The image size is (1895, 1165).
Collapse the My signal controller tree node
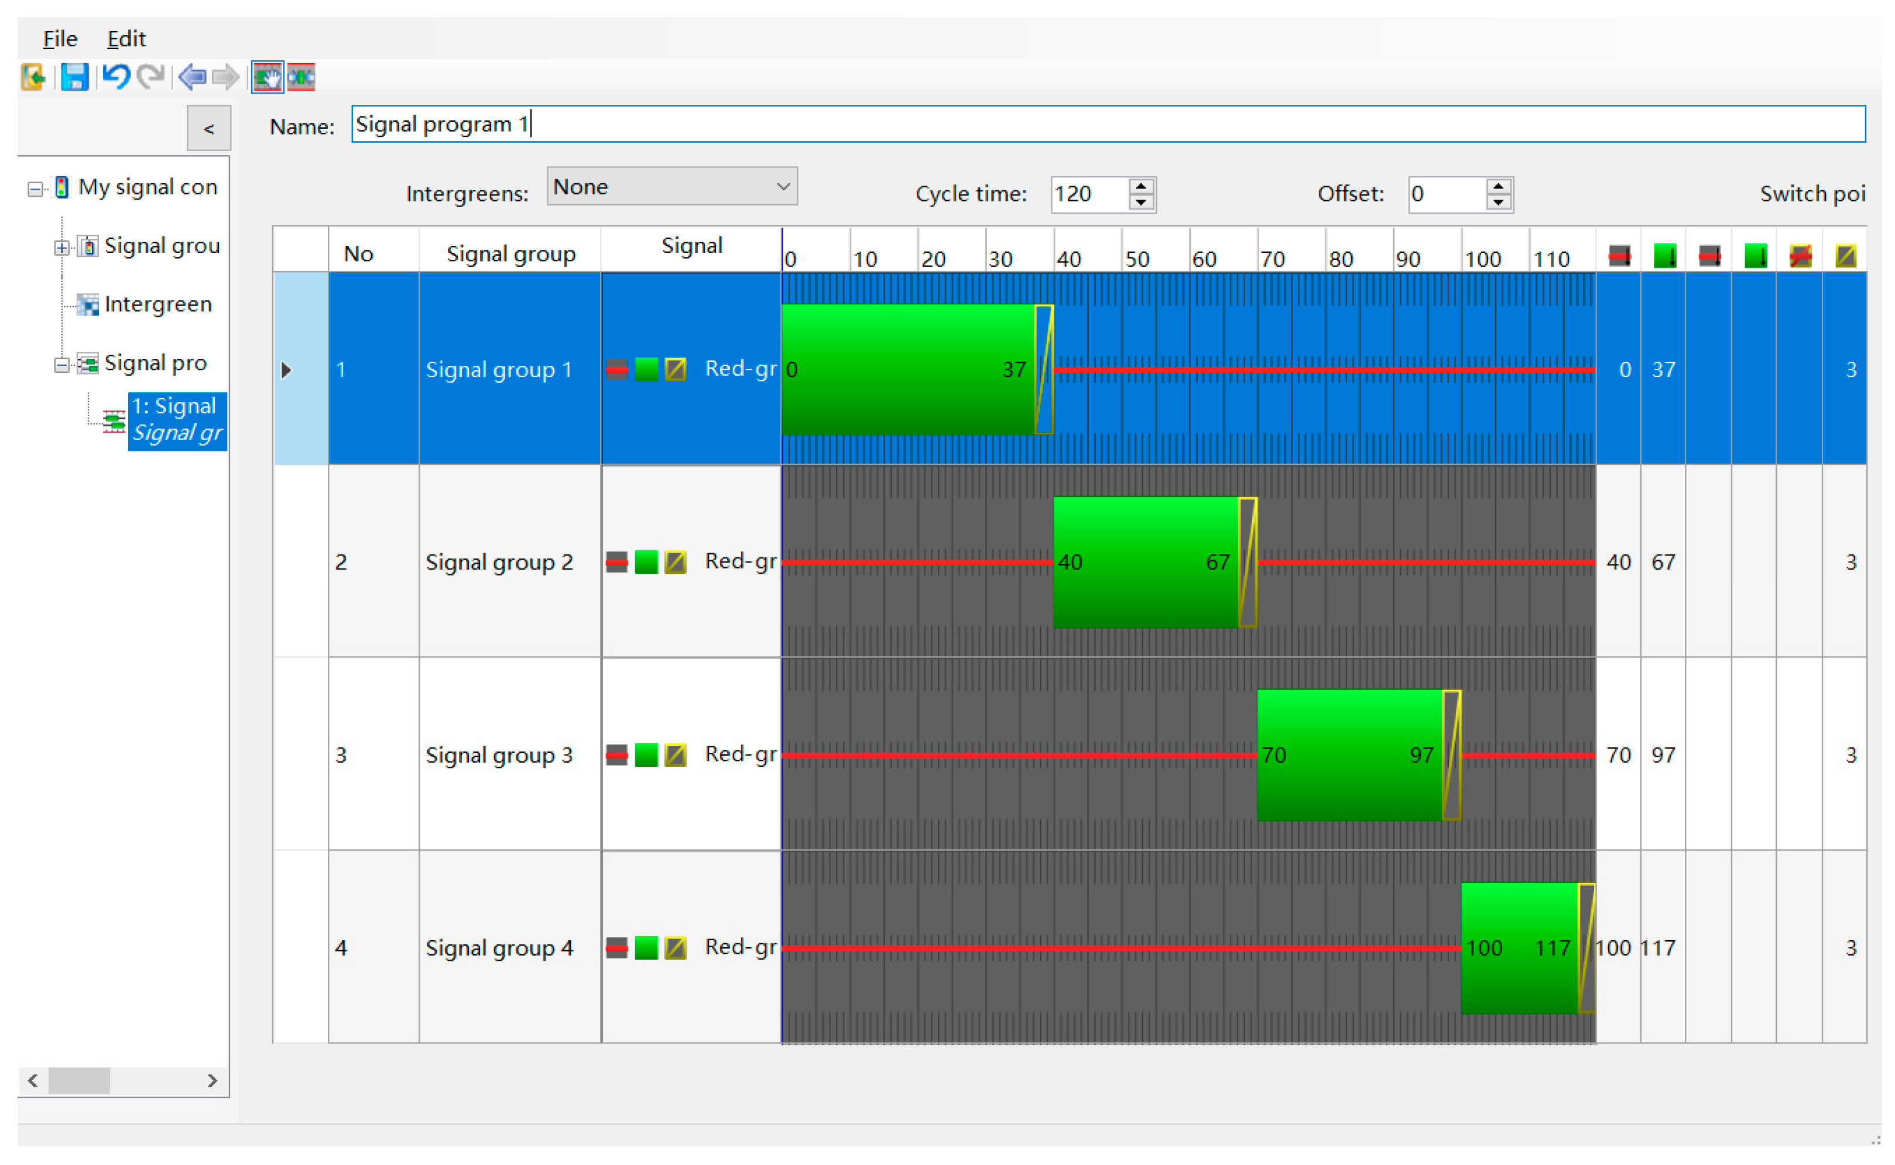click(35, 189)
